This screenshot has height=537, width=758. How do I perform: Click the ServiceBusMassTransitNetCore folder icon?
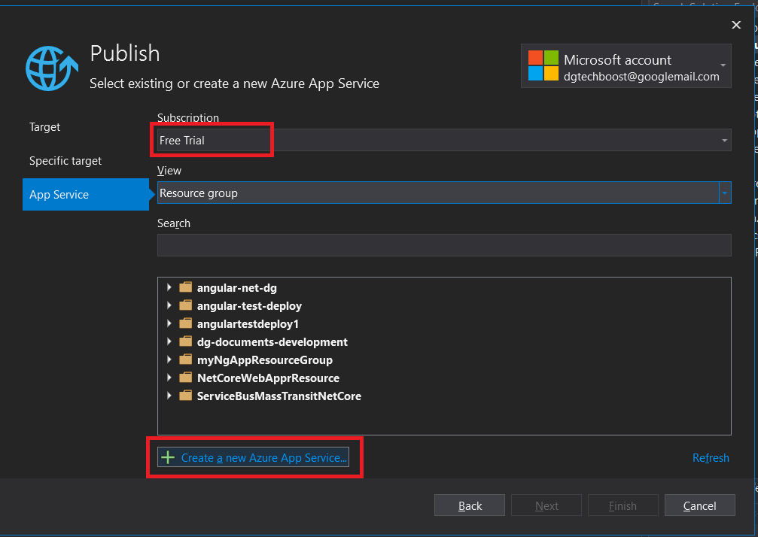[x=186, y=396]
